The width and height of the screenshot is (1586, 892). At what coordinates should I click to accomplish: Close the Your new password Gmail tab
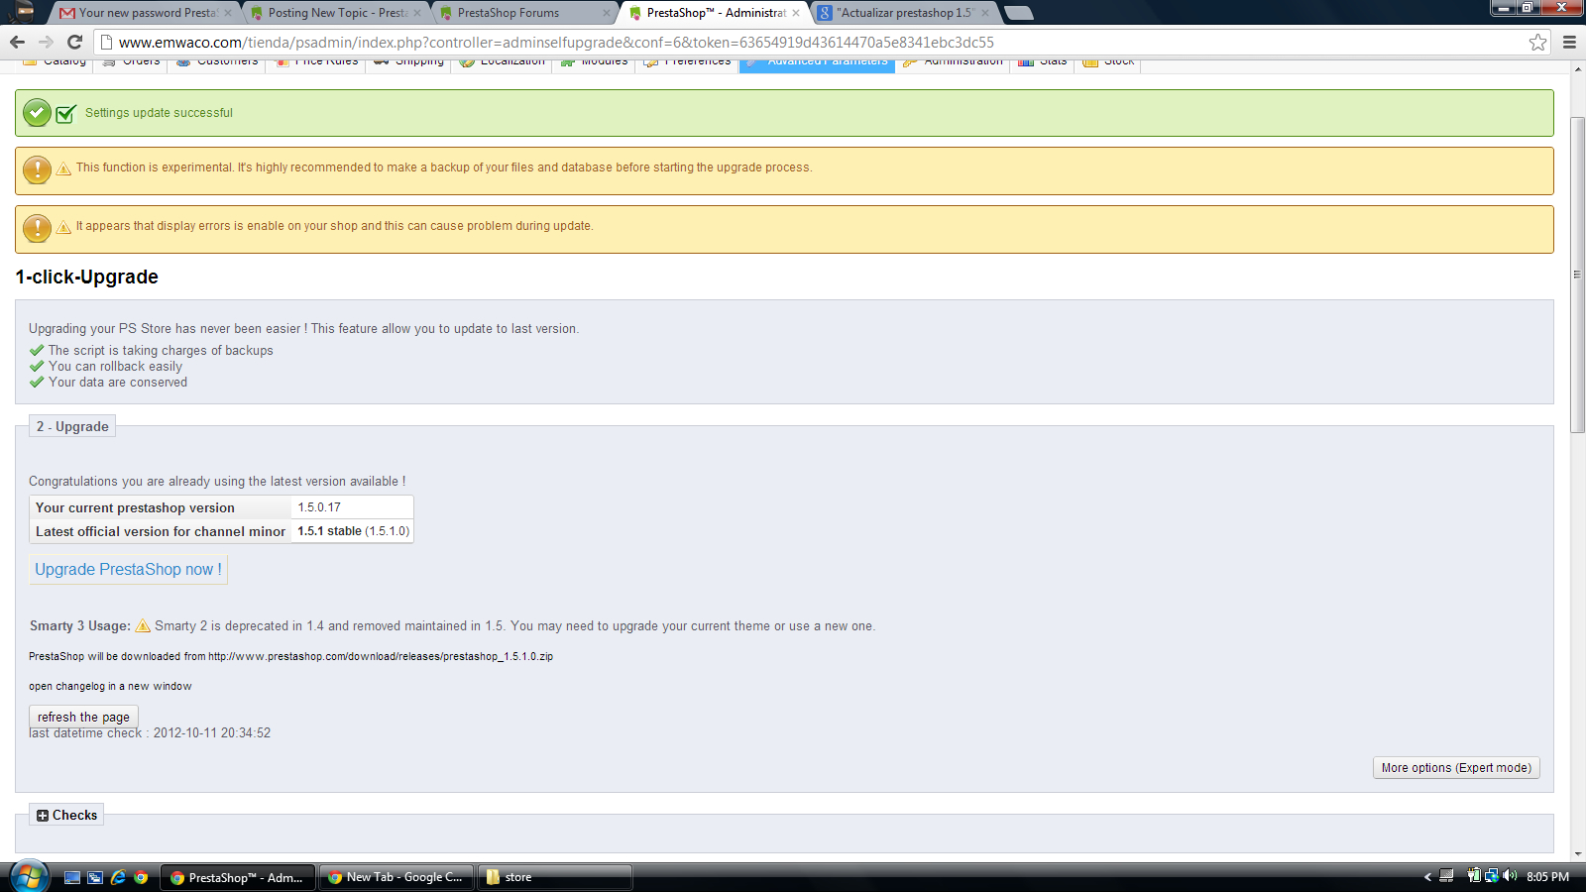(228, 13)
